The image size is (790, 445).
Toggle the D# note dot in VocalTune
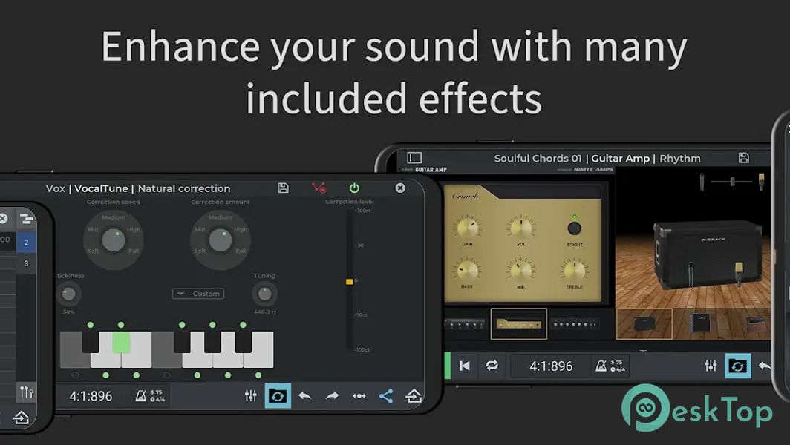(121, 325)
